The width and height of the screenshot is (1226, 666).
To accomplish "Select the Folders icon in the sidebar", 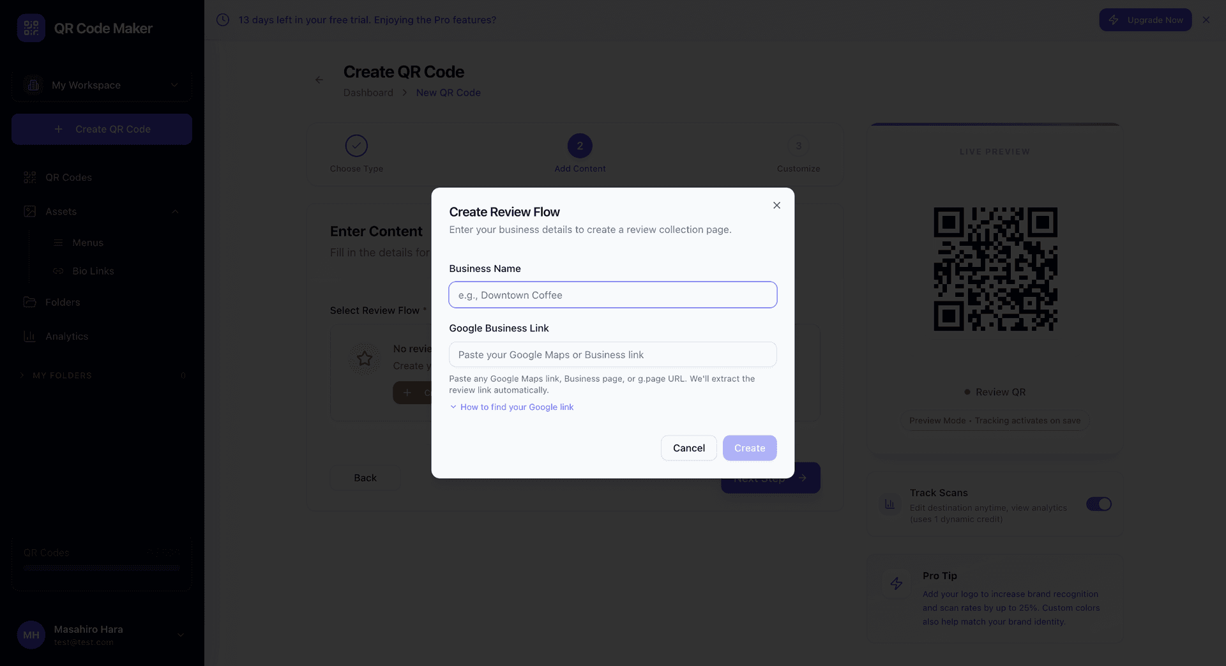I will tap(30, 302).
